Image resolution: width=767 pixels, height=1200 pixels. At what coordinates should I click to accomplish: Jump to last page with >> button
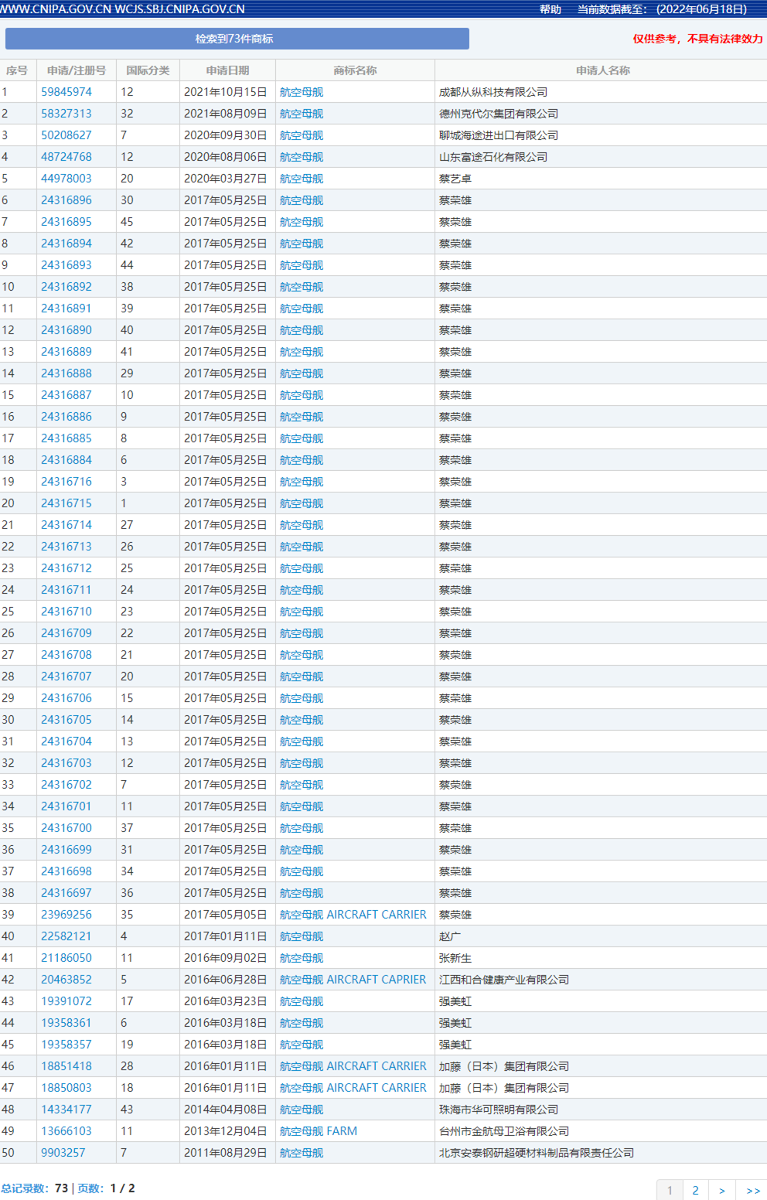pos(752,1190)
